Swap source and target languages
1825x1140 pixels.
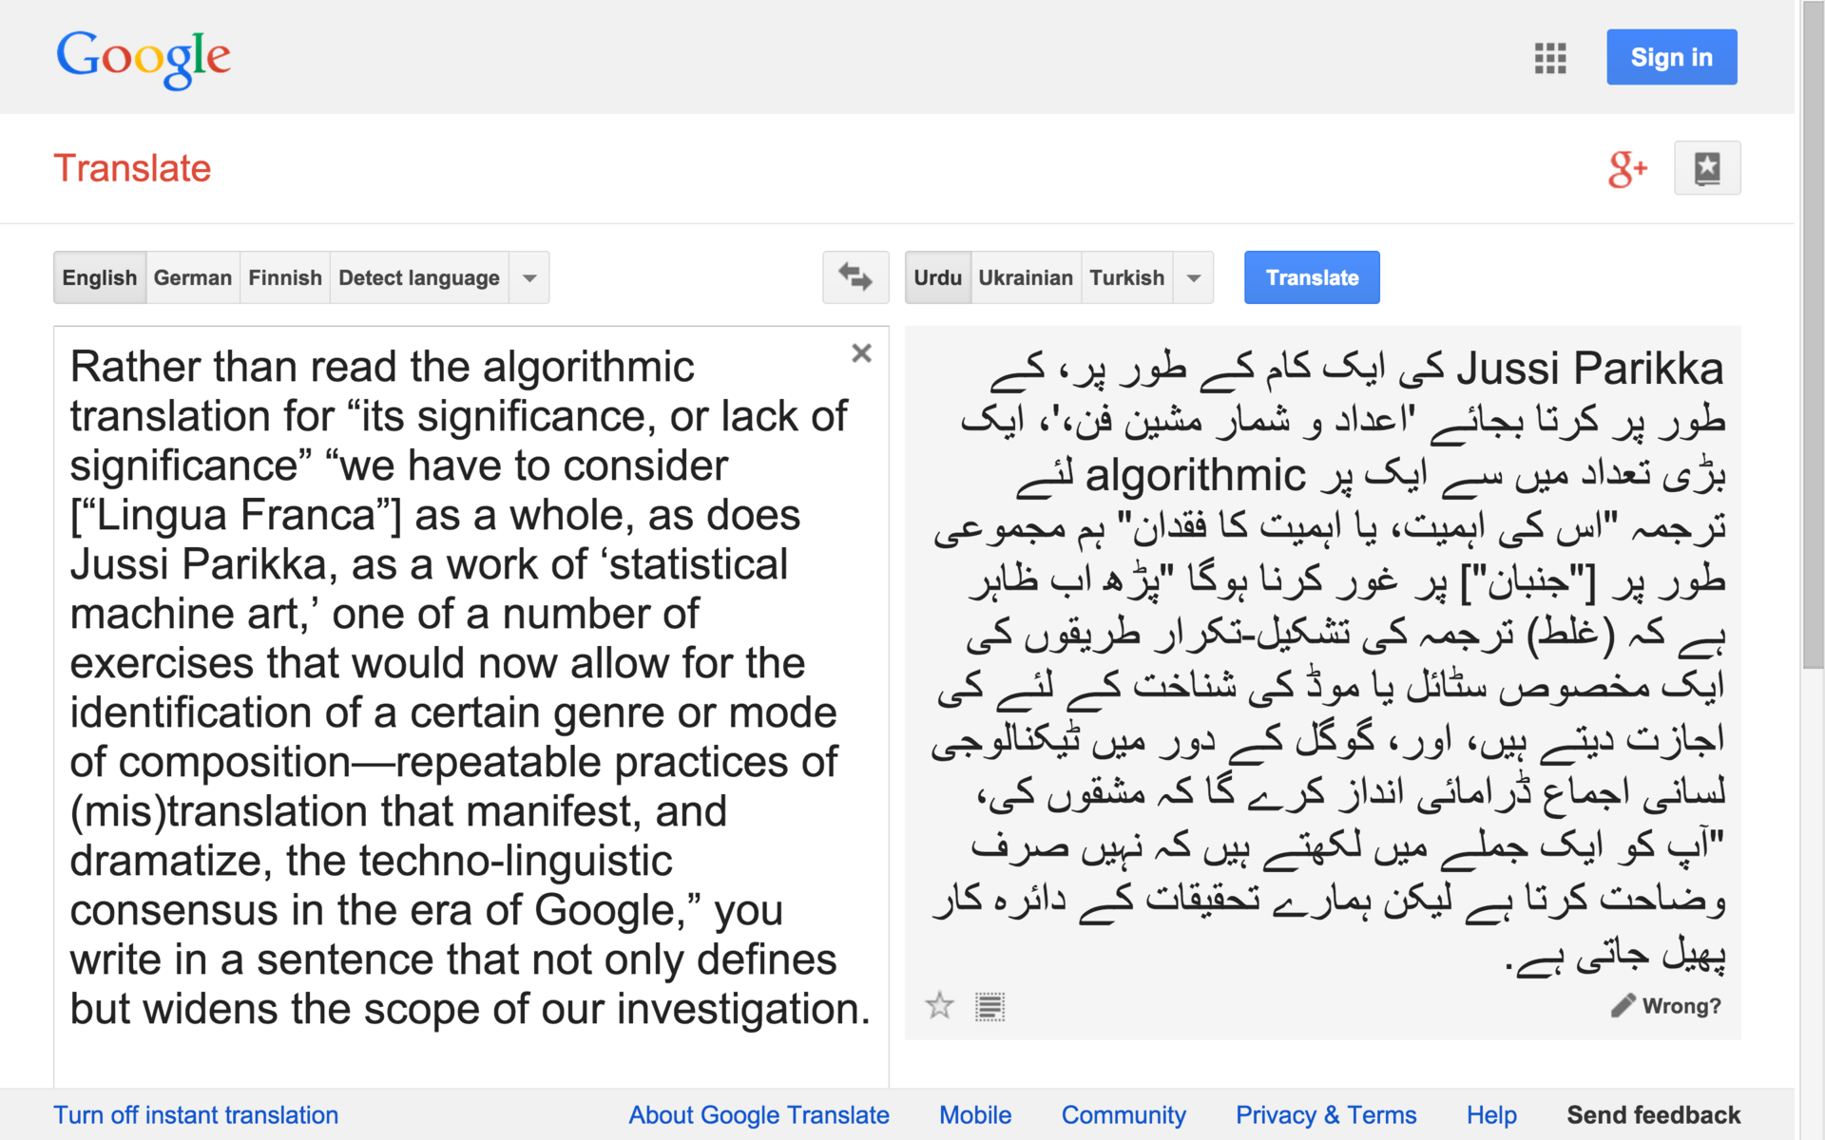click(x=855, y=277)
